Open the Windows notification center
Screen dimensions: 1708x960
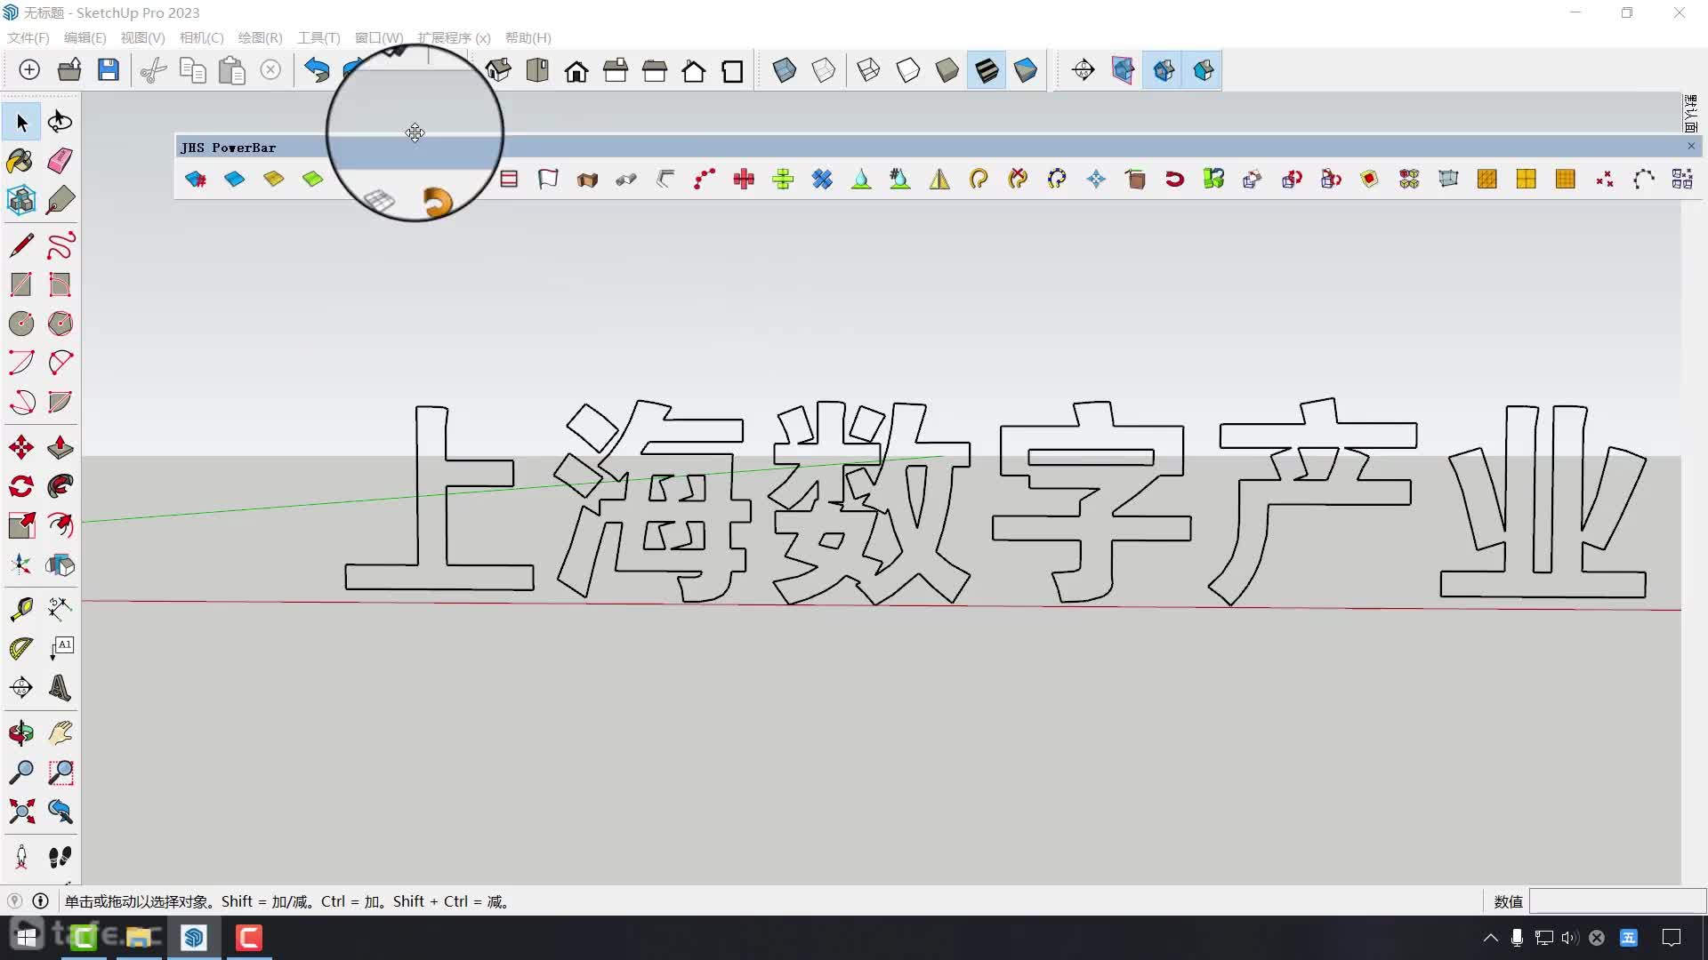pos(1672,937)
